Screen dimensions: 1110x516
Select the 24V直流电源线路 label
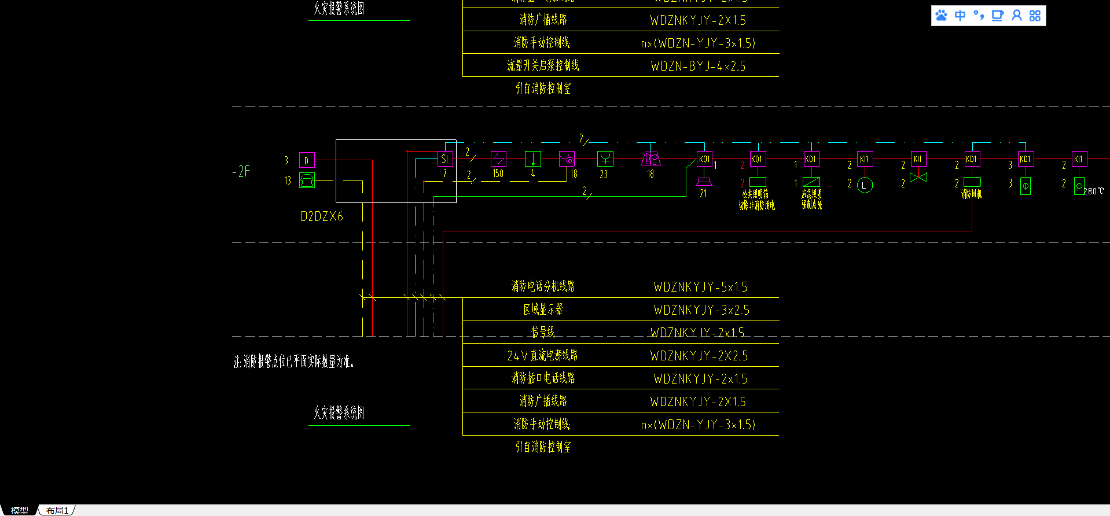coord(542,355)
